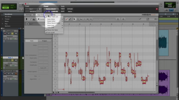Click the copy-settings icon beside COMPARE
179x100 pixels.
pos(49,11)
